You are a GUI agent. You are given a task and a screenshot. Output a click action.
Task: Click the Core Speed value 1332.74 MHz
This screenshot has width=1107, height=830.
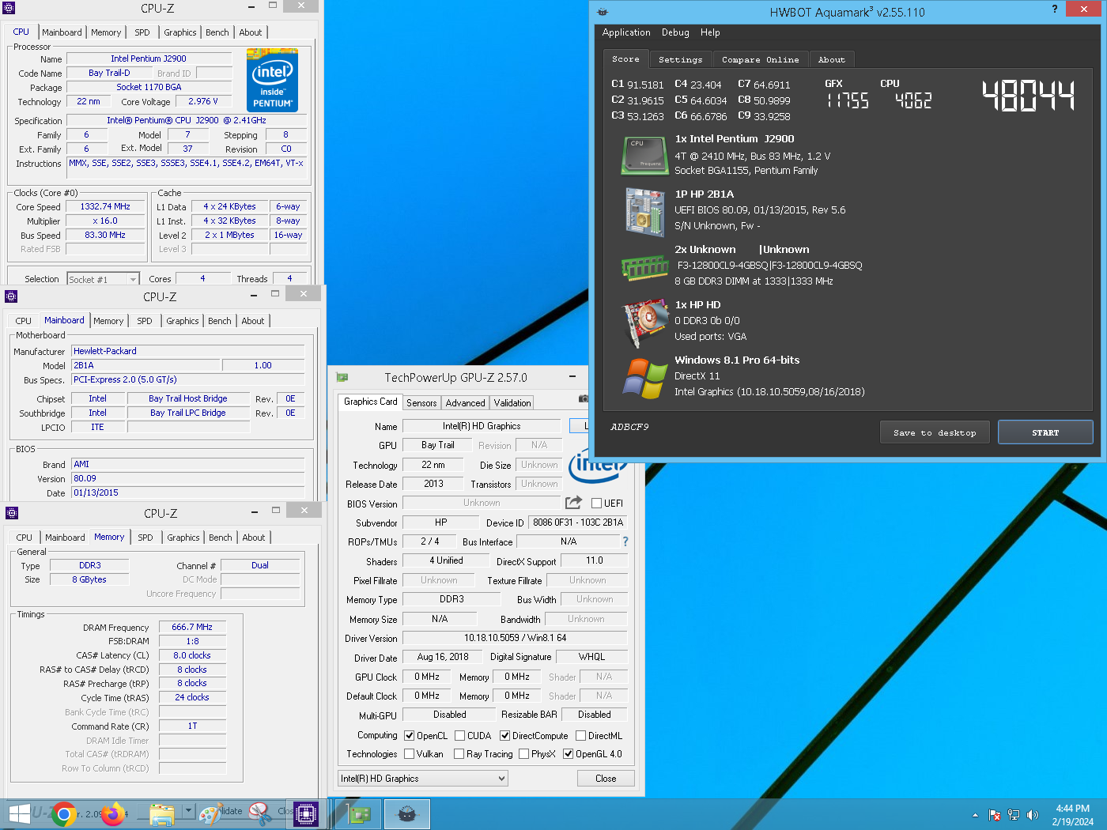point(105,206)
